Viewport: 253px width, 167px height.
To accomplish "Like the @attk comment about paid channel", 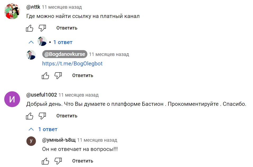I will 30,28.
